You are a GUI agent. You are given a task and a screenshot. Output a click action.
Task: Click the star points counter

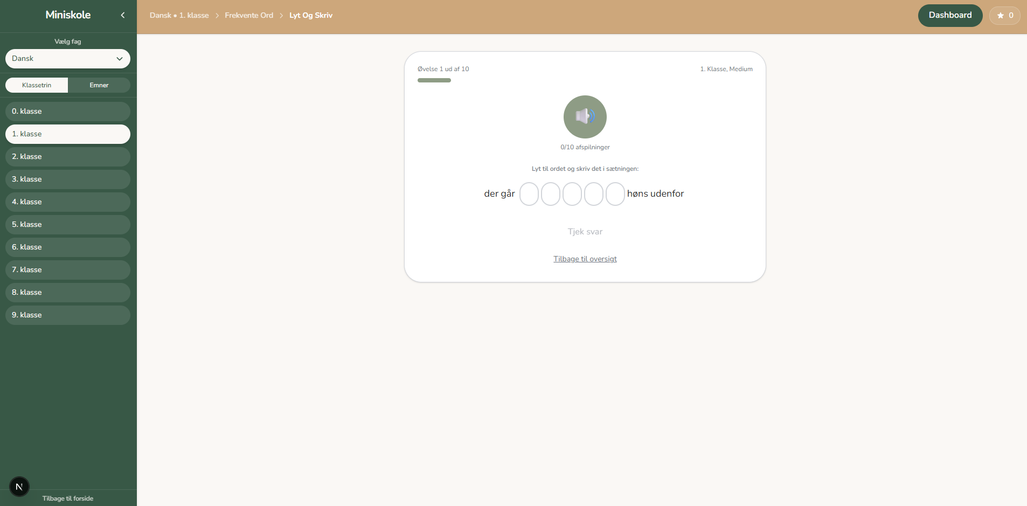pyautogui.click(x=1004, y=15)
